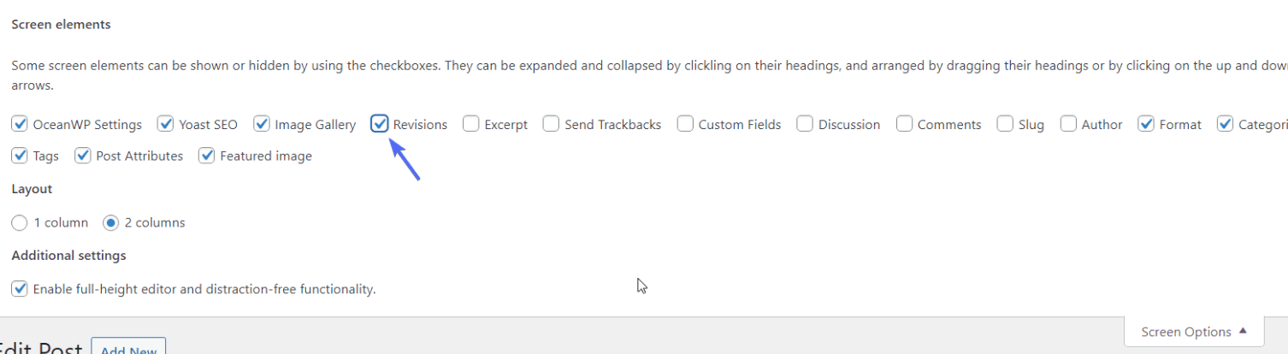The height and width of the screenshot is (354, 1288).
Task: Disable full-height editor and distraction-free functionality
Action: (20, 289)
